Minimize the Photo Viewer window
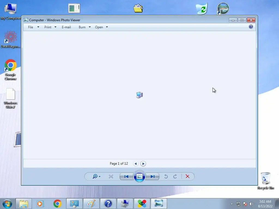Viewport: 279px width, 209px height. [x=233, y=20]
